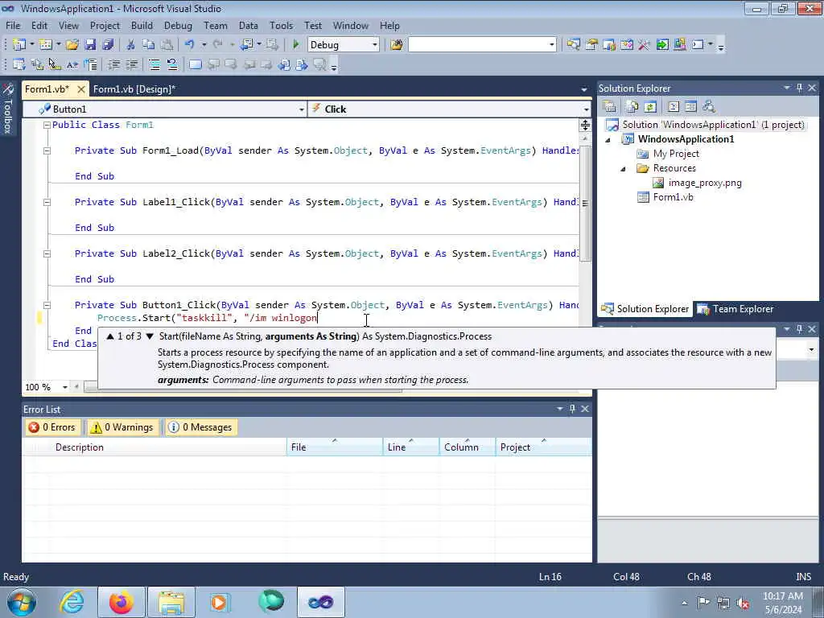
Task: Start debugging with the green play icon
Action: (296, 45)
